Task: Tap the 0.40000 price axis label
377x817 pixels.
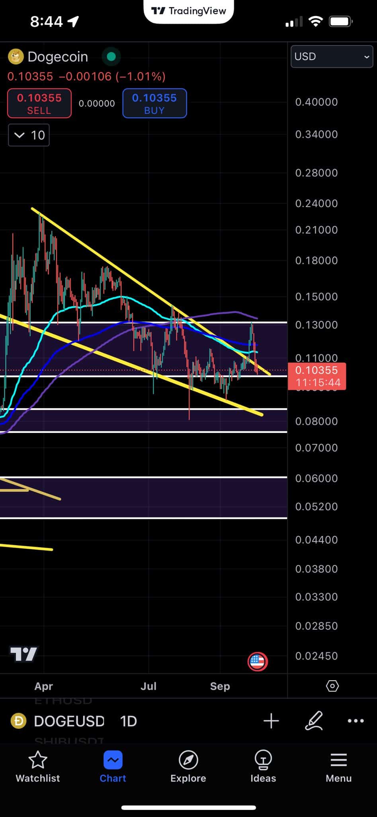Action: [316, 102]
